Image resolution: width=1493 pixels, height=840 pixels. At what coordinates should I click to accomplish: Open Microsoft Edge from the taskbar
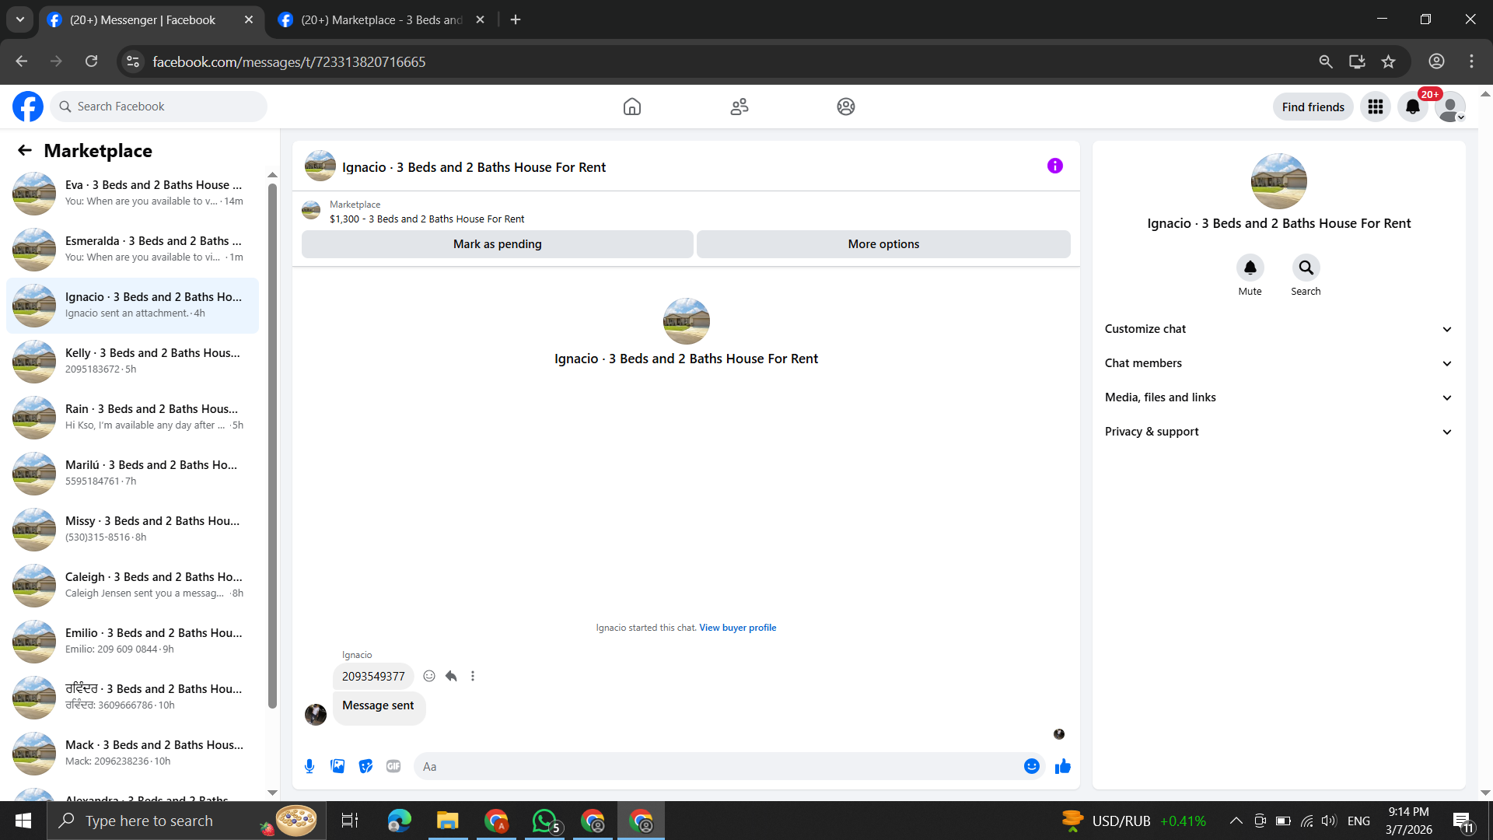399,821
